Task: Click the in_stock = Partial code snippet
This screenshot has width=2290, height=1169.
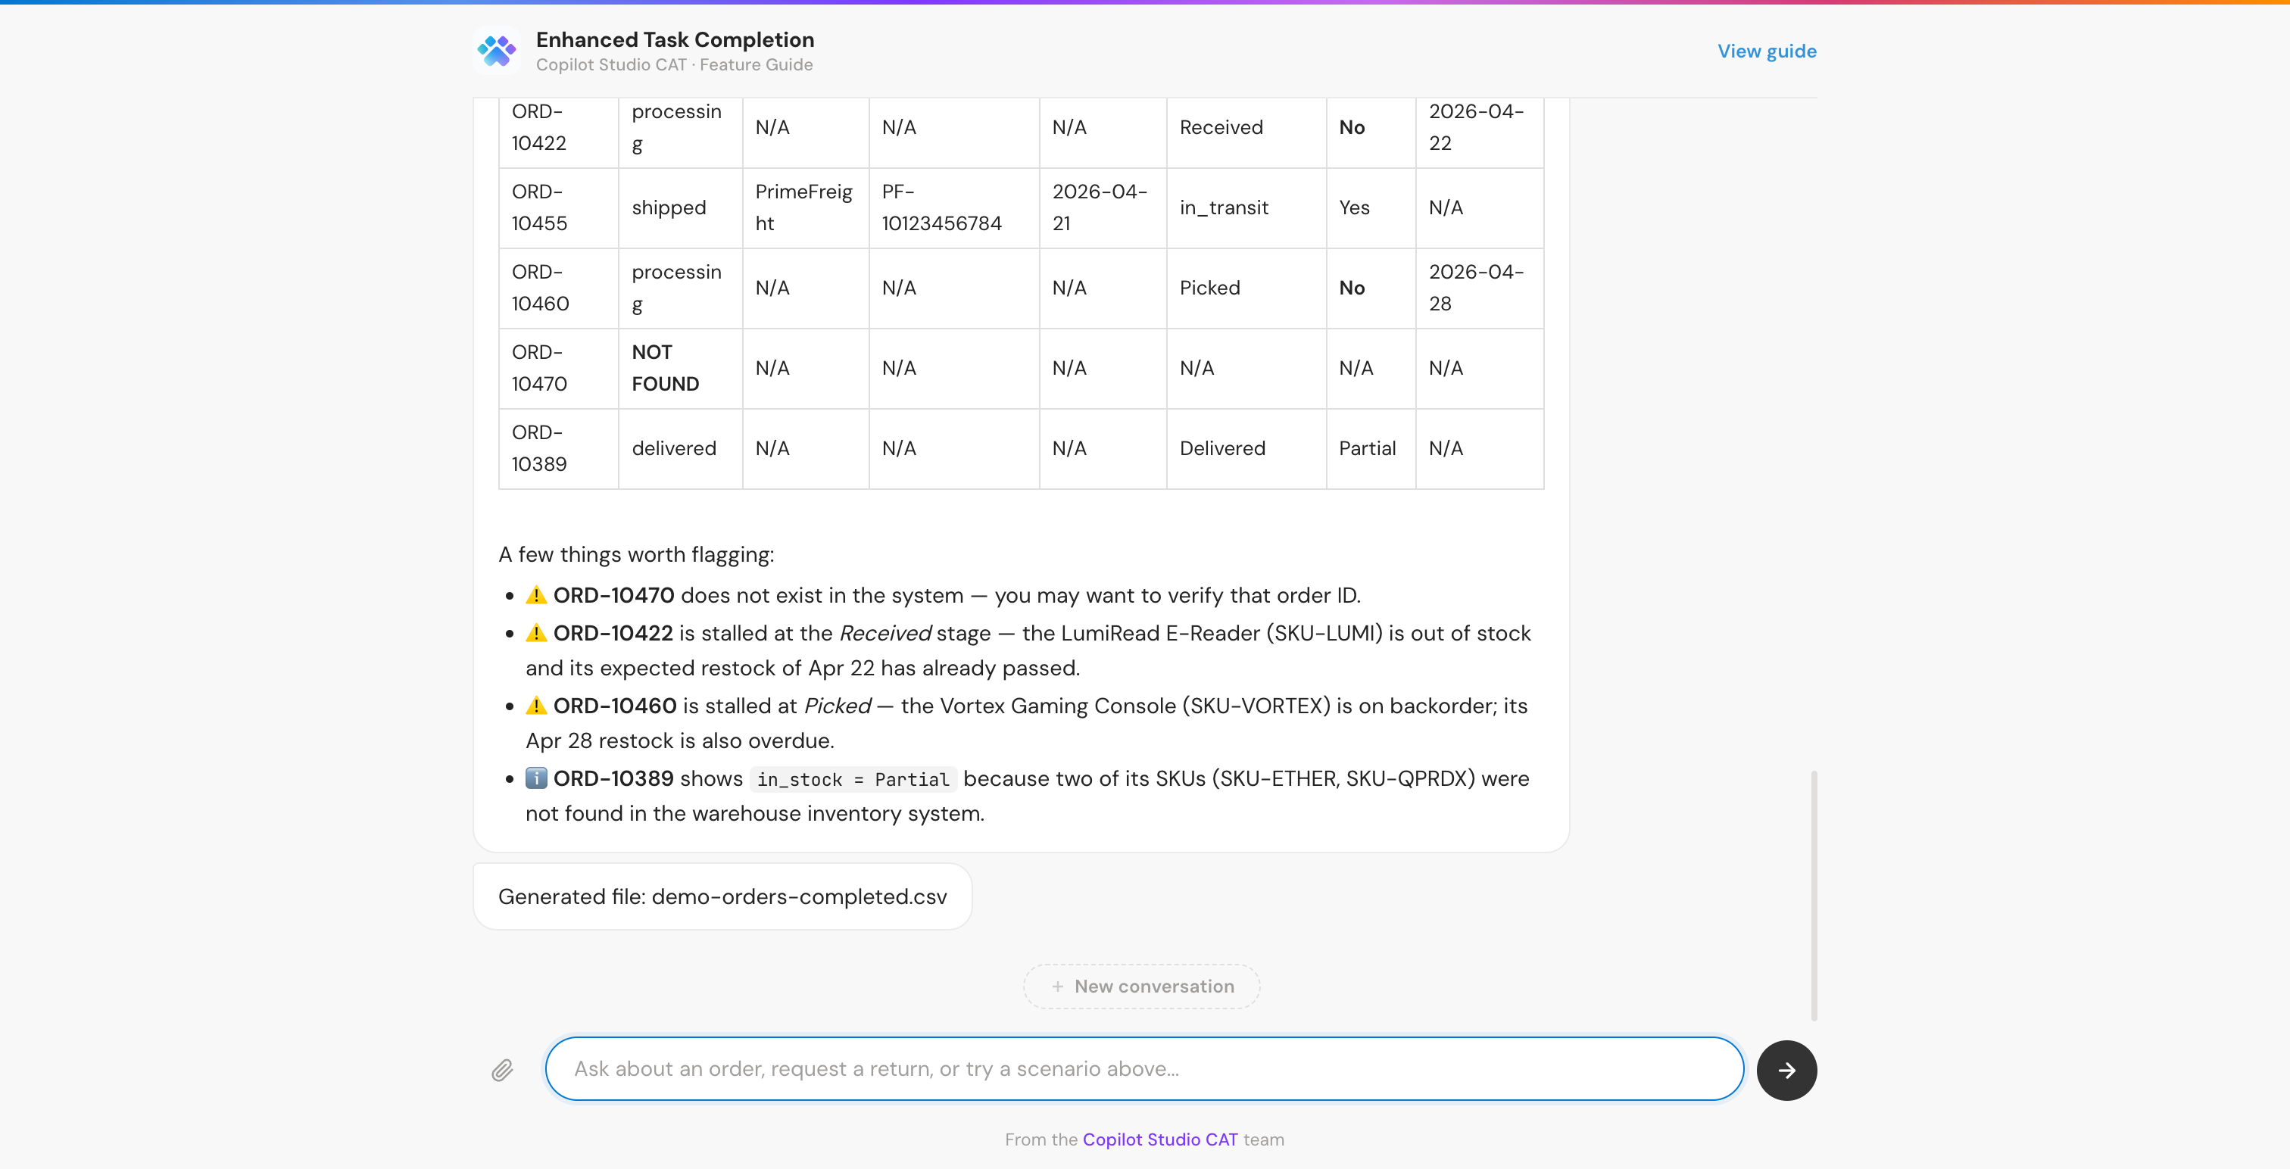Action: pyautogui.click(x=853, y=780)
